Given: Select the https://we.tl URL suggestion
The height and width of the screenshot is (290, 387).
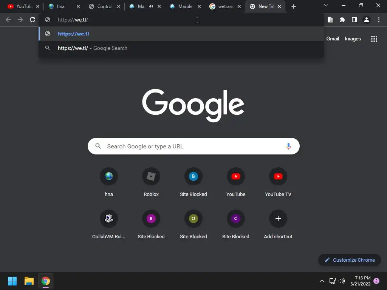Looking at the screenshot, I should (181, 34).
